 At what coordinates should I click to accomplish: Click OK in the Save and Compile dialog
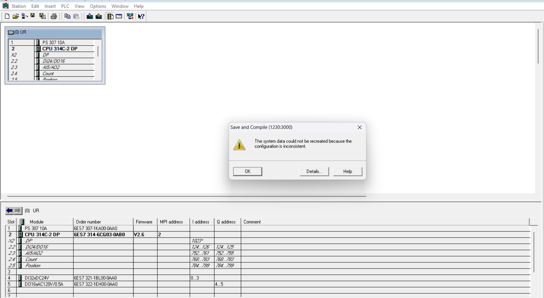248,171
